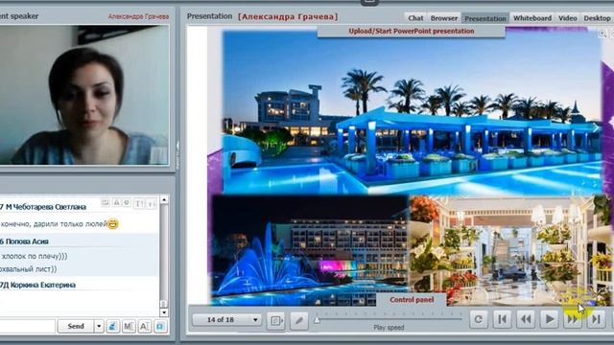Click the first small icon in chat header
The image size is (614, 345).
(x=106, y=202)
